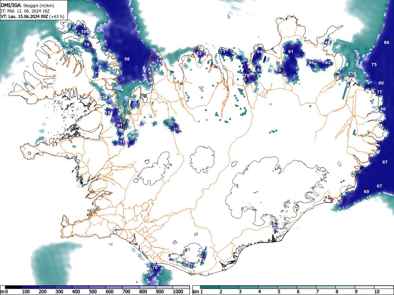The height and width of the screenshot is (295, 394).
Task: Click the map value '61'
Action: tap(291, 52)
